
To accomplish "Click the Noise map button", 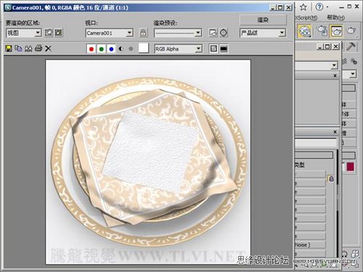I will tap(310, 245).
